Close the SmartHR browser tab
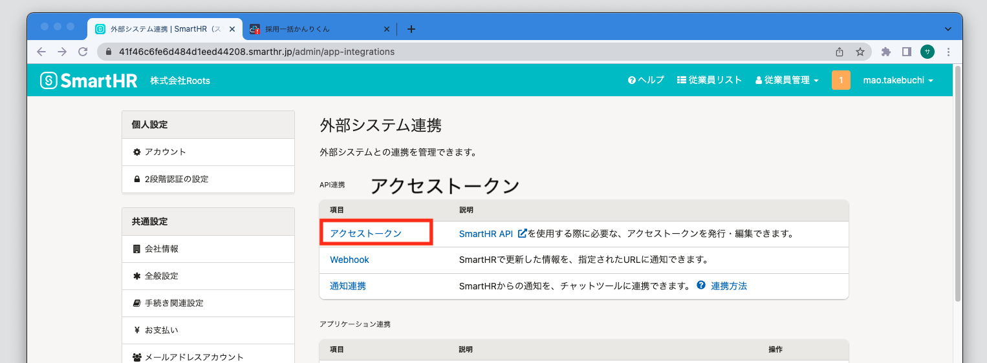The height and width of the screenshot is (363, 987). 232,29
